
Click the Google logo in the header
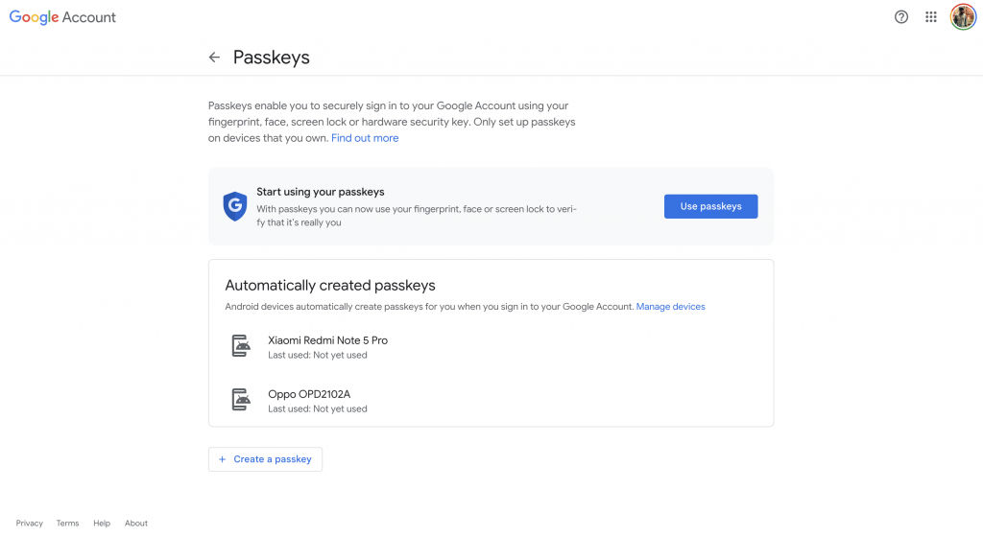point(34,17)
